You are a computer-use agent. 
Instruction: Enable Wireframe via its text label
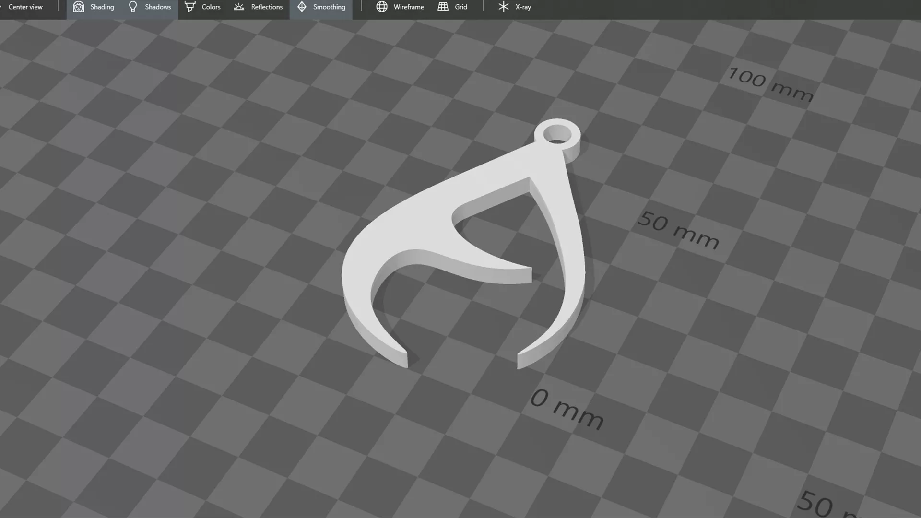[x=409, y=7]
